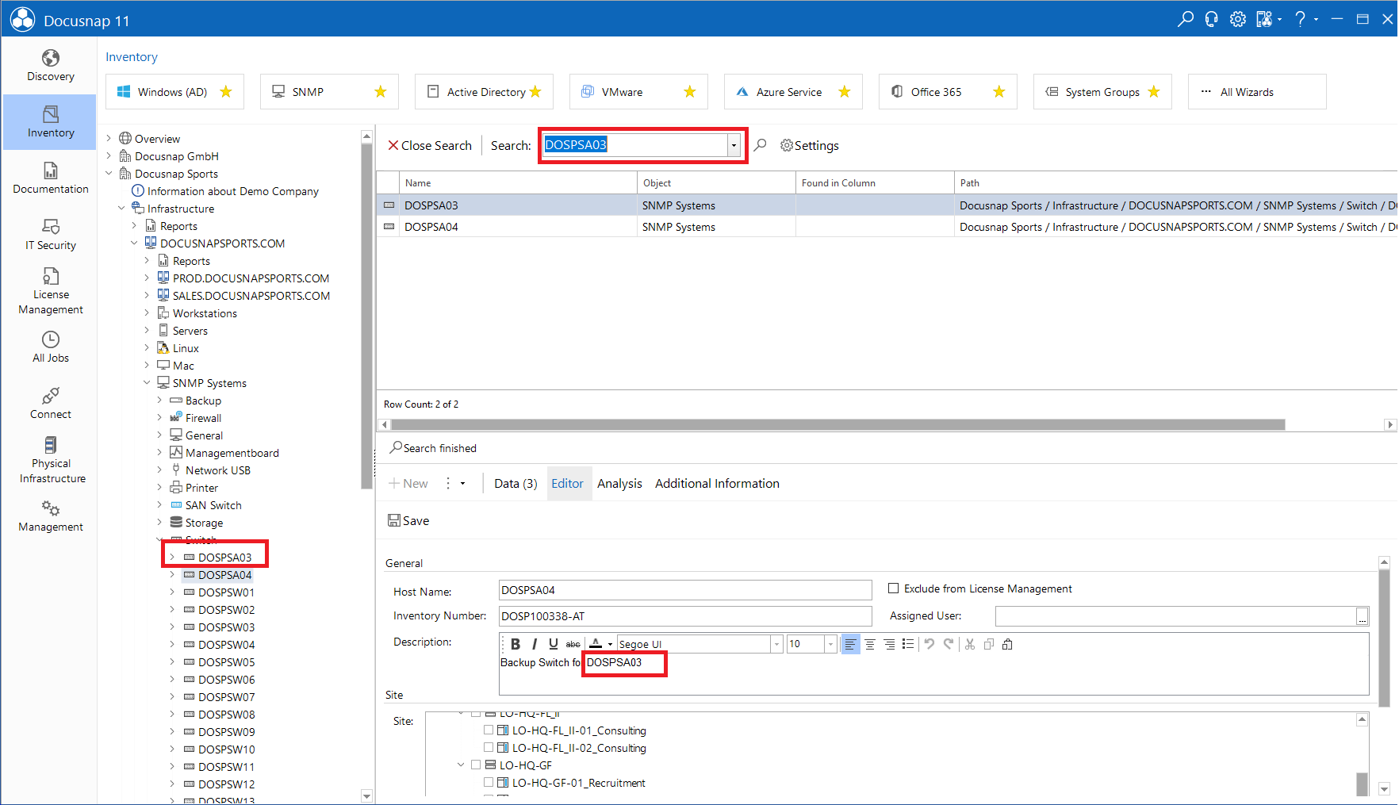Open the support headset icon
The height and width of the screenshot is (805, 1399).
1211,19
